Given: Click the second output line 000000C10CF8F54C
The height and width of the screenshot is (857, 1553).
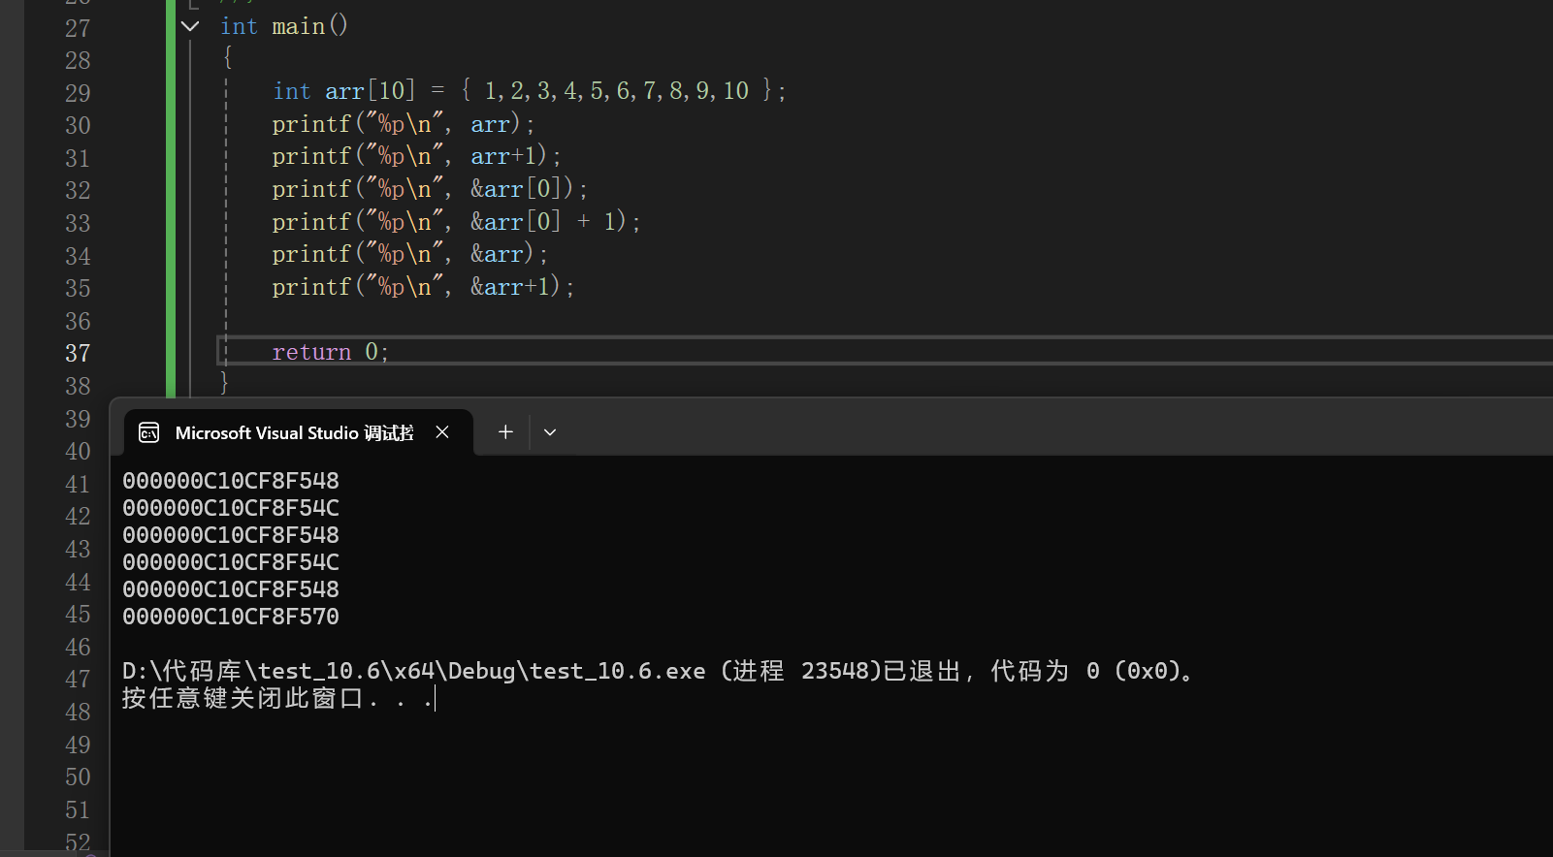Looking at the screenshot, I should [231, 508].
